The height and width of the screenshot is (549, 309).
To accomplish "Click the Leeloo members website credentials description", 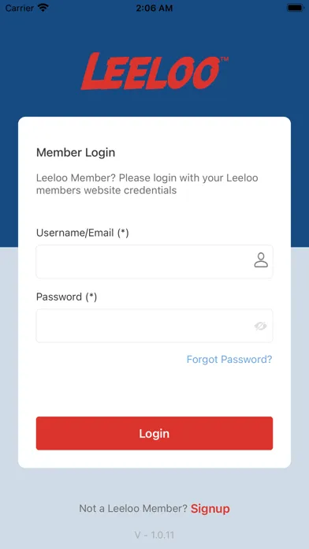I will tap(147, 184).
